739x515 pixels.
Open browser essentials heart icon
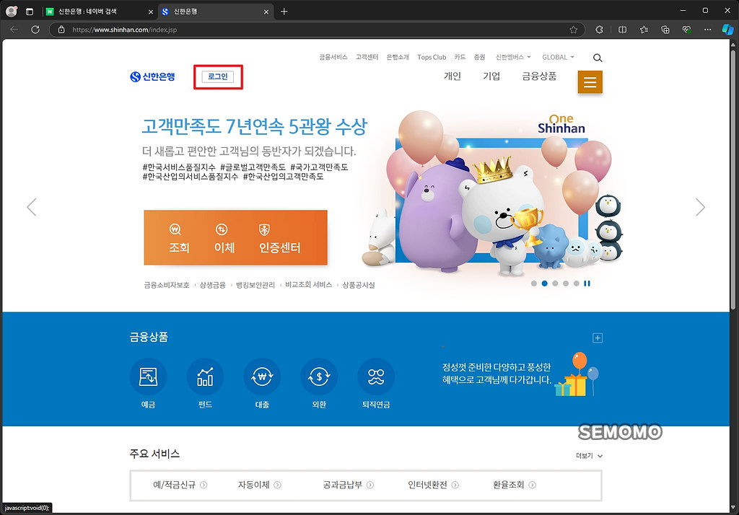click(x=687, y=30)
